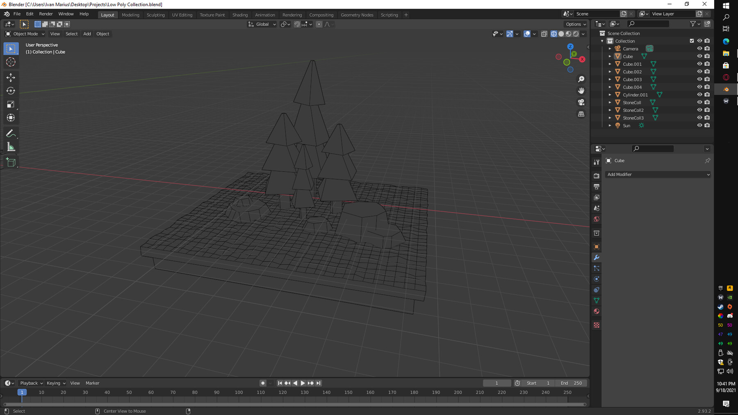Select the Rotate tool
Image resolution: width=738 pixels, height=415 pixels.
pos(11,91)
